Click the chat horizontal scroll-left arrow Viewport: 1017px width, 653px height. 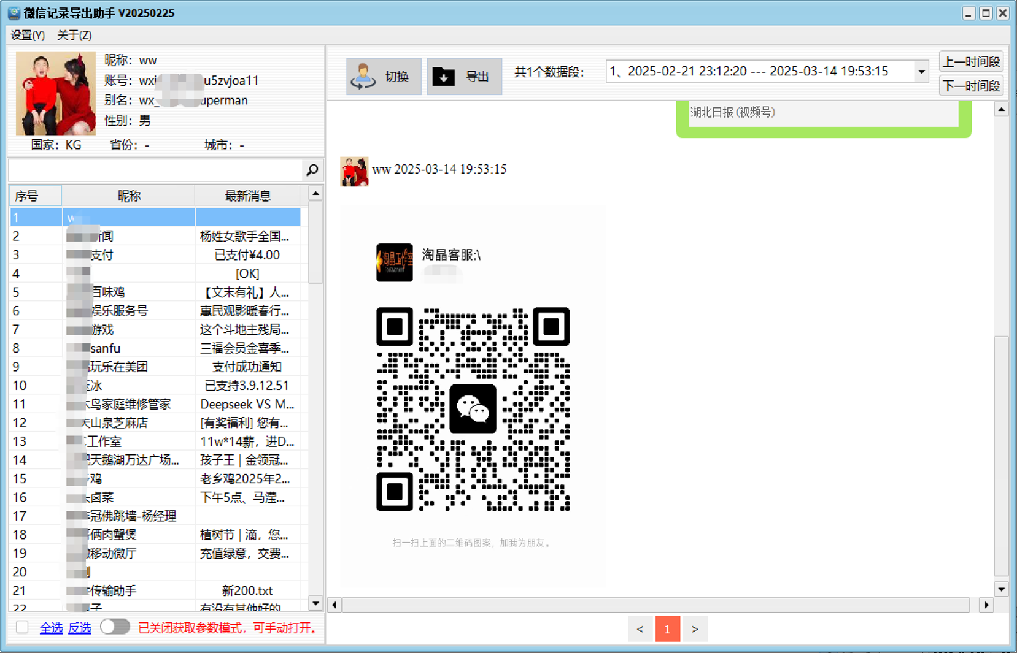pyautogui.click(x=334, y=605)
